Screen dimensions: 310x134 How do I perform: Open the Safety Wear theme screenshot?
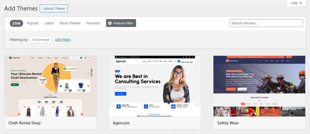coord(259,86)
